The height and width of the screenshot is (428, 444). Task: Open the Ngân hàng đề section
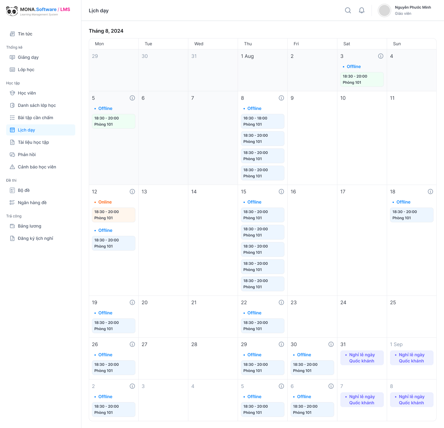click(32, 203)
